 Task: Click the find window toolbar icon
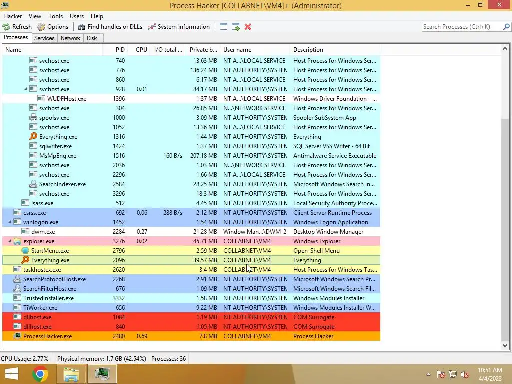223,27
